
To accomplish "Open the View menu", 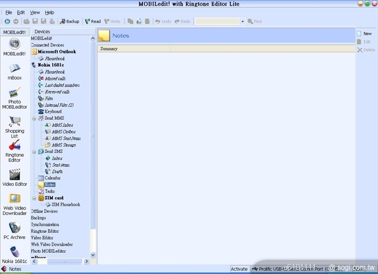I will [x=35, y=12].
